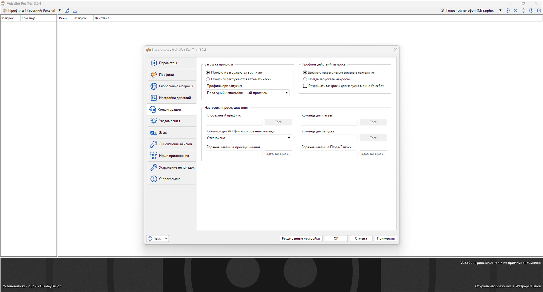Click Тест button next to Глобальный префикс
The height and width of the screenshot is (292, 543).
278,122
